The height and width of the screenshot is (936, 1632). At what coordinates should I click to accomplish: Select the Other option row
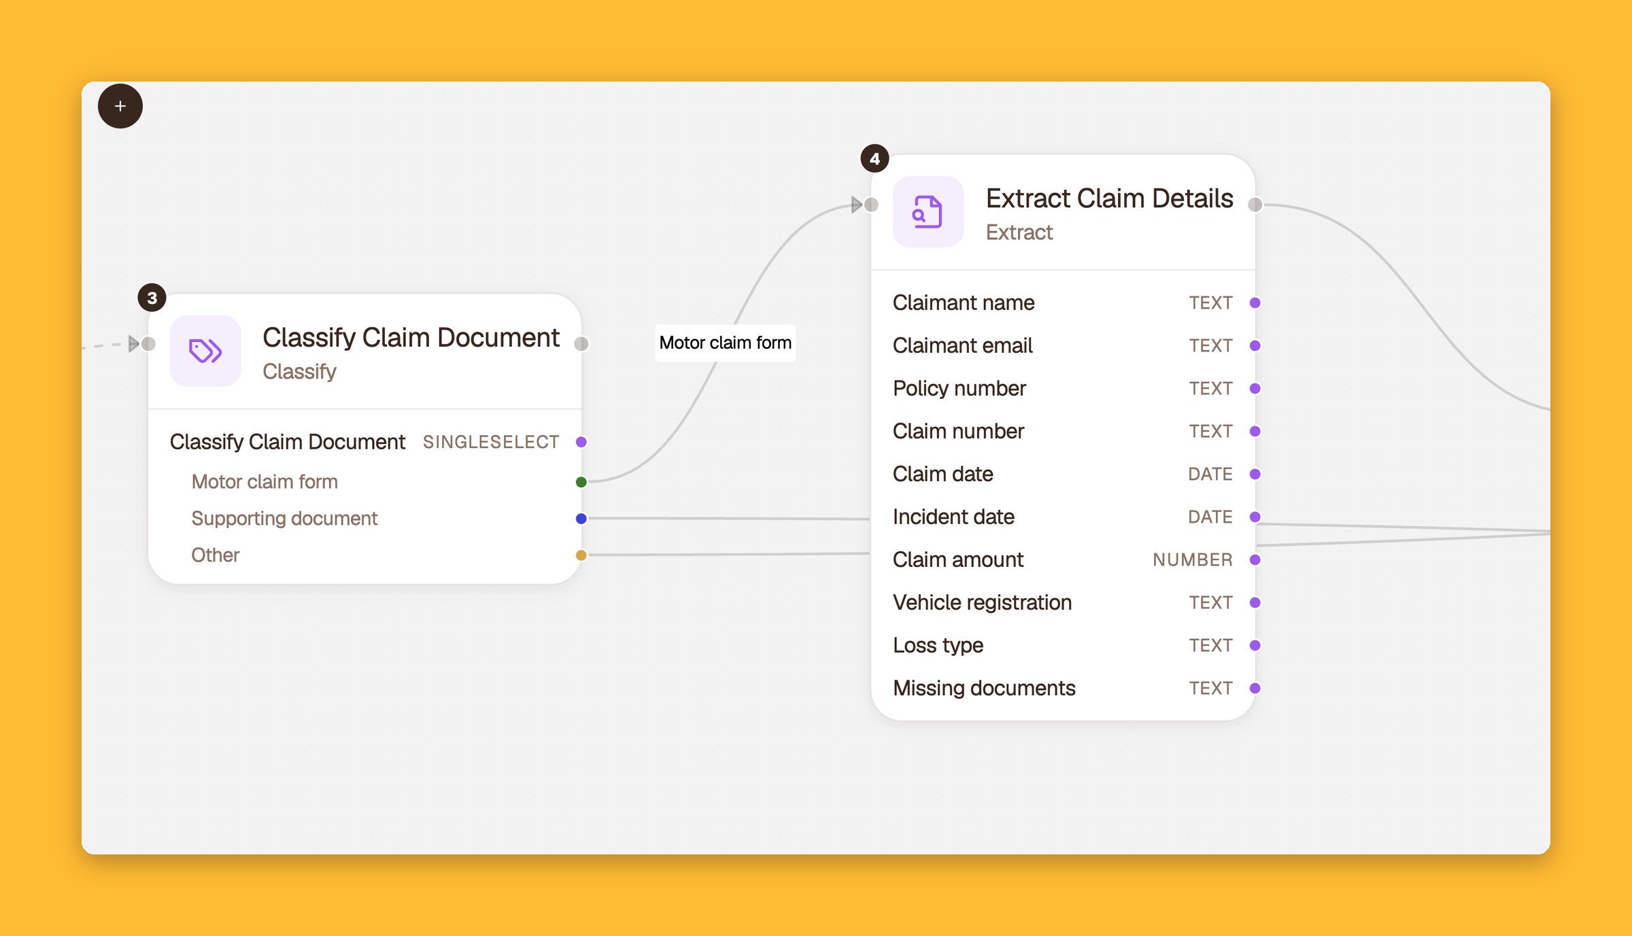click(x=364, y=555)
